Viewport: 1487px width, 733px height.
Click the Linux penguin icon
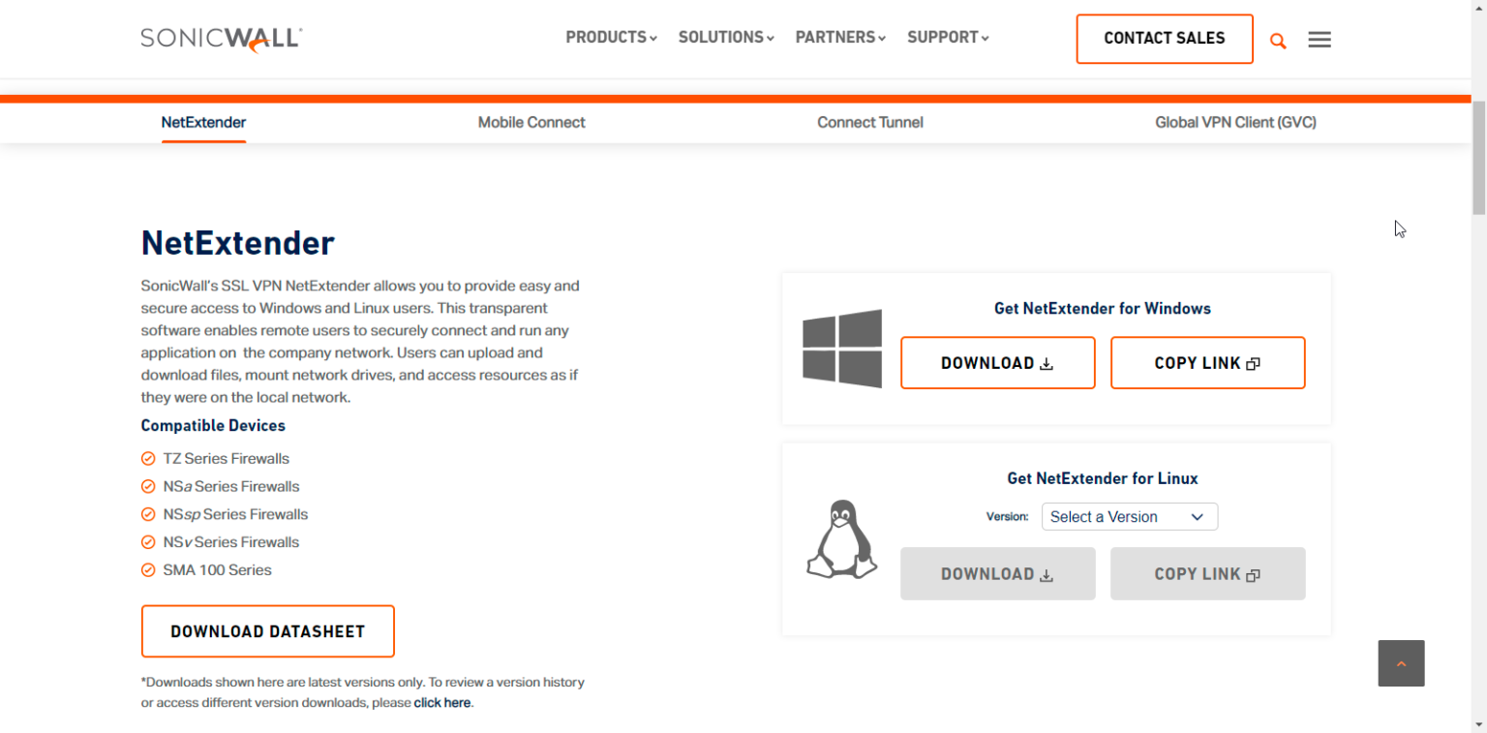point(842,539)
